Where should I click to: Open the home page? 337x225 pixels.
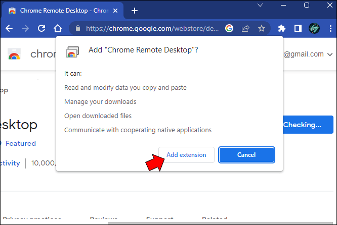click(58, 28)
